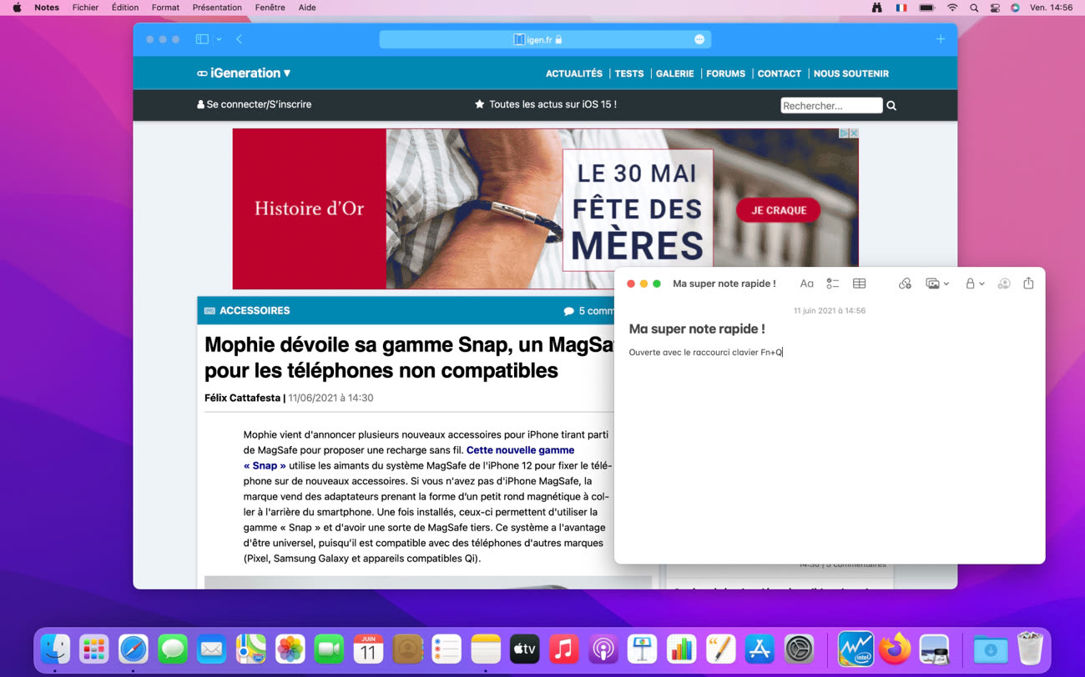Open Spotlight search in menu bar
The width and height of the screenshot is (1085, 677).
[x=974, y=8]
